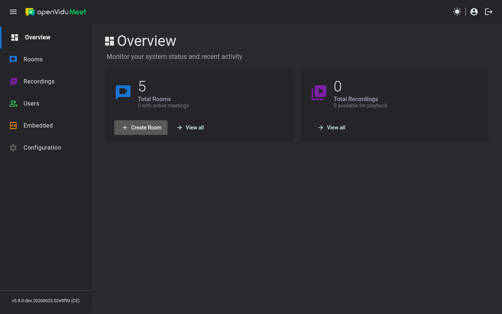
Task: Click the 'Monitor your system status' subtitle
Action: [175, 57]
